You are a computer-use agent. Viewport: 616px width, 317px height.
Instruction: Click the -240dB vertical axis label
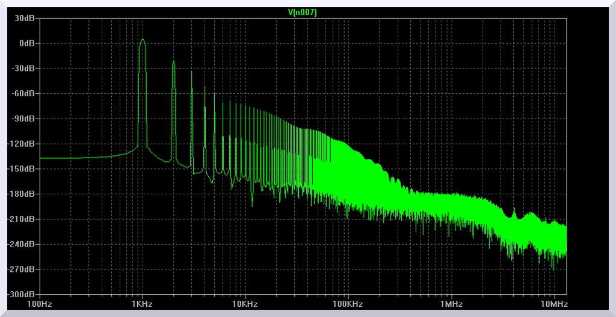[x=21, y=244]
